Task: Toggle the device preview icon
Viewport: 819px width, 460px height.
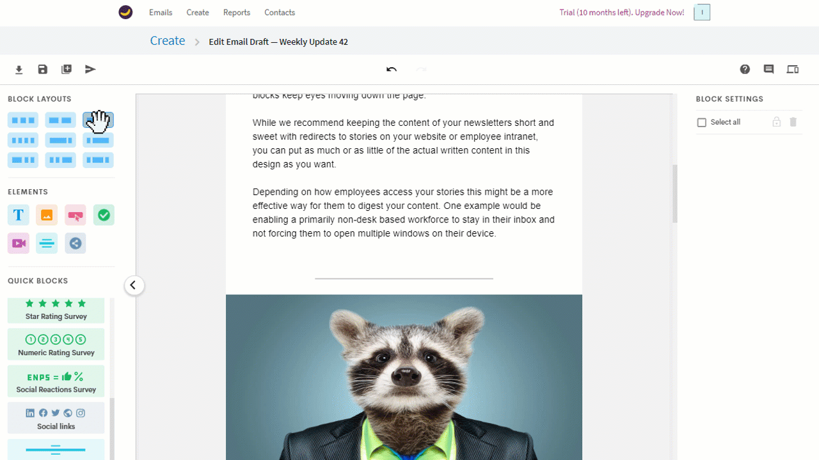Action: point(793,69)
